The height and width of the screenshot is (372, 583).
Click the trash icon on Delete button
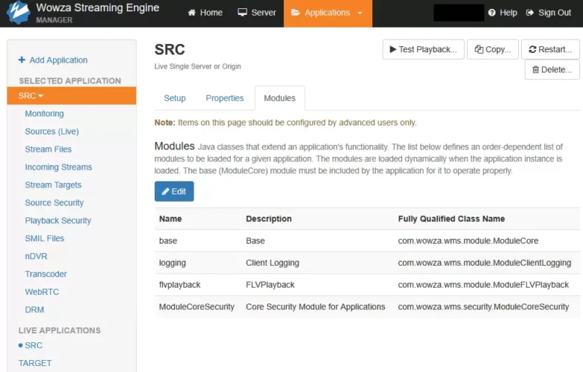click(535, 69)
